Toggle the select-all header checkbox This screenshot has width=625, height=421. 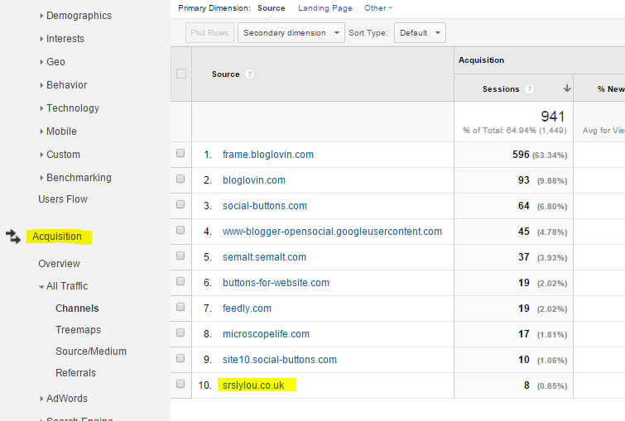pos(181,74)
